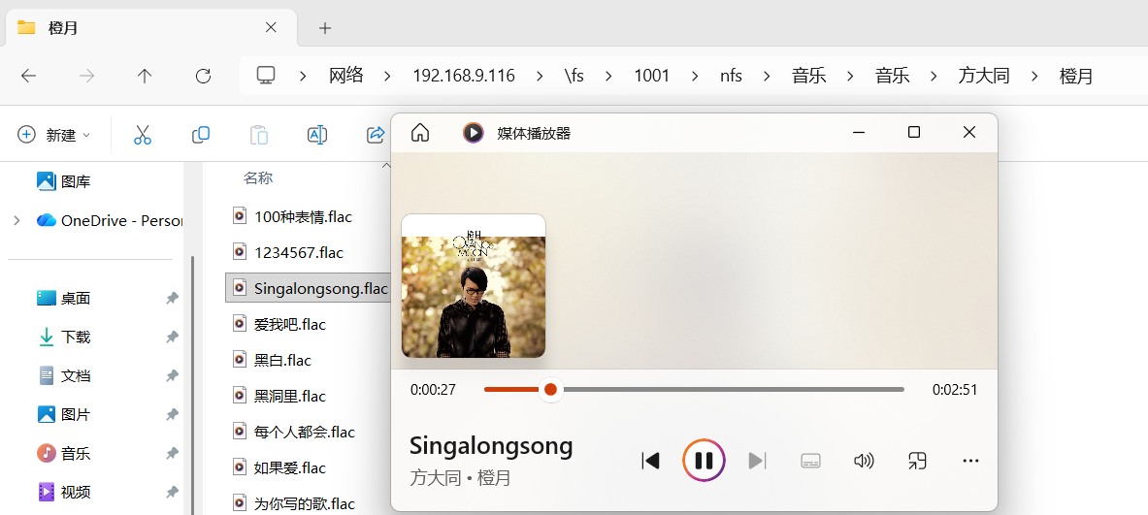Image resolution: width=1148 pixels, height=515 pixels.
Task: Expand chevron before 橙月 in address bar
Action: click(x=1035, y=76)
